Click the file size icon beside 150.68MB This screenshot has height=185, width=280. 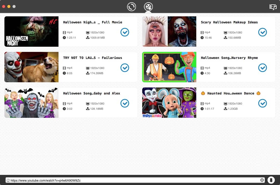tap(226, 38)
